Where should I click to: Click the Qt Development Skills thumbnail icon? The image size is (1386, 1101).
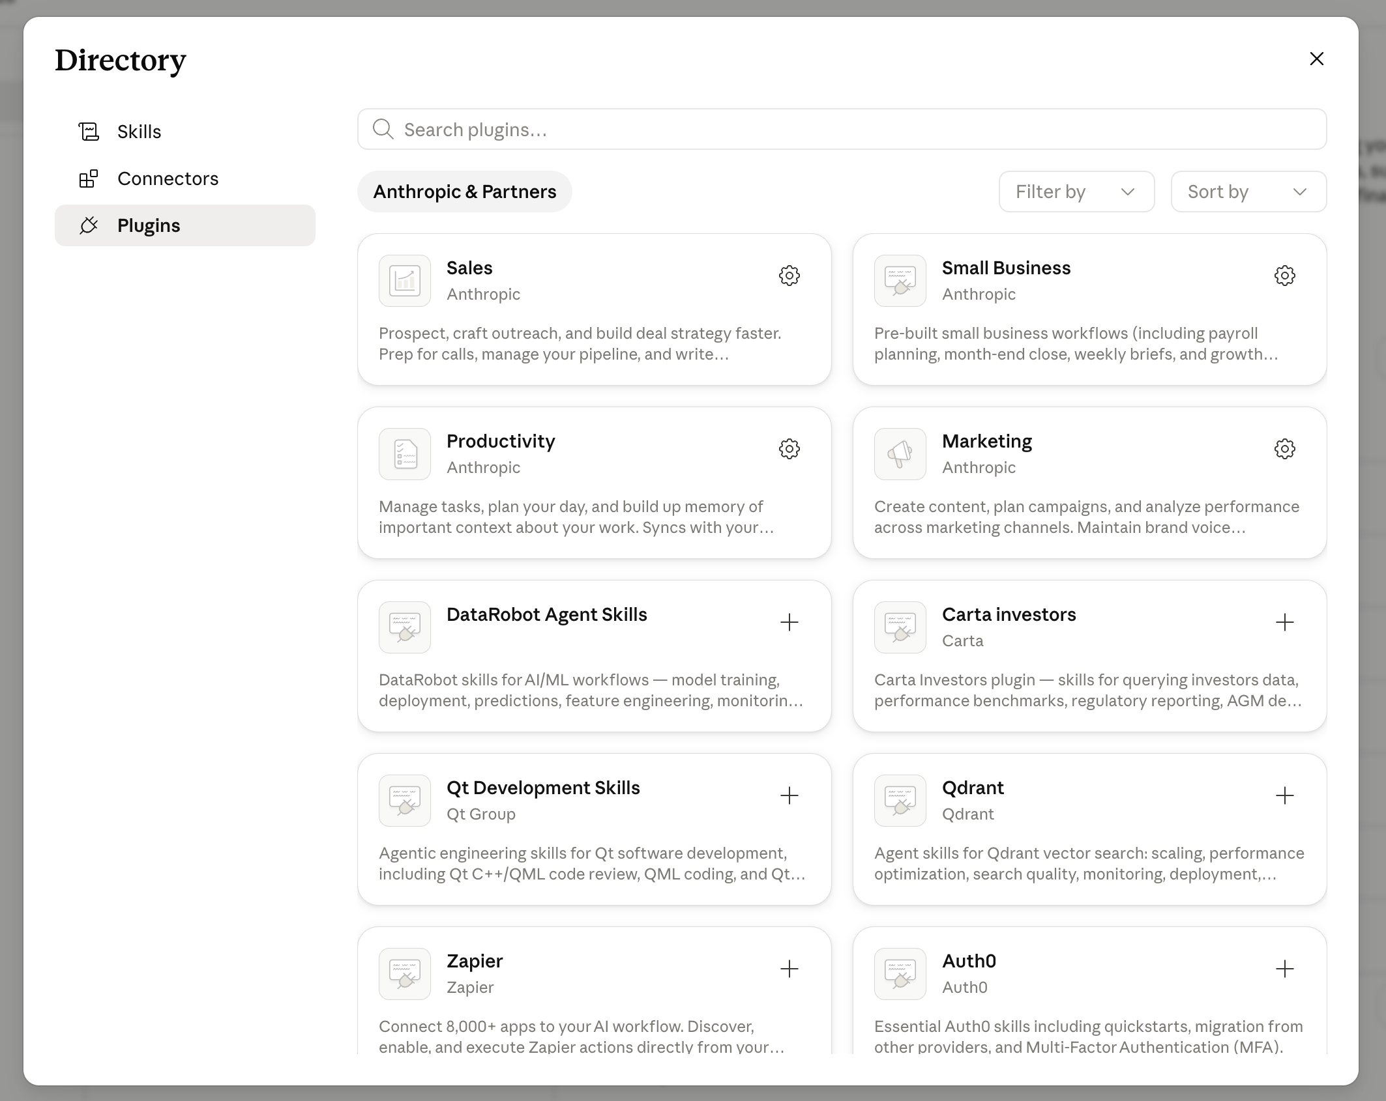(x=405, y=801)
